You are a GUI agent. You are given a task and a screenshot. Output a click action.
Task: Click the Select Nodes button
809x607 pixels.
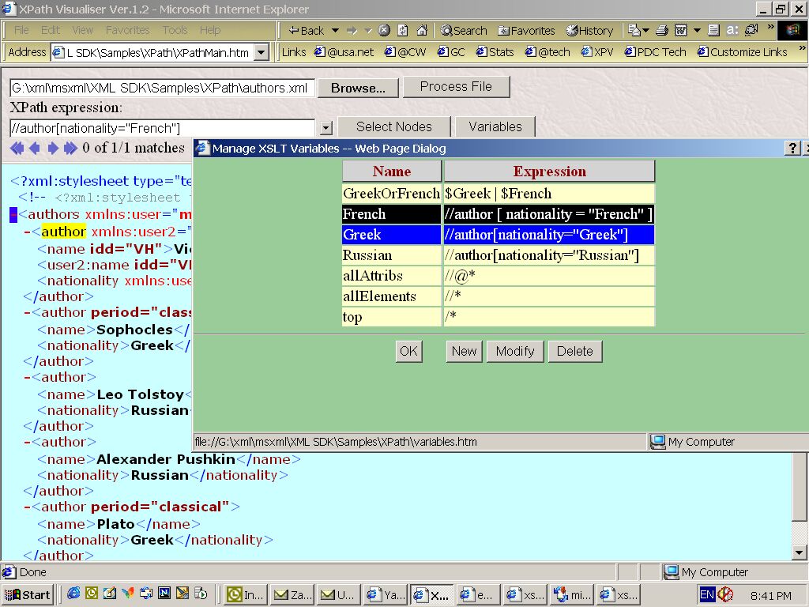pyautogui.click(x=394, y=127)
